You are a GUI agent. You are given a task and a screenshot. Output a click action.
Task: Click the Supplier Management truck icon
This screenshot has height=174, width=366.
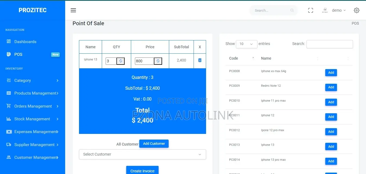click(x=9, y=144)
